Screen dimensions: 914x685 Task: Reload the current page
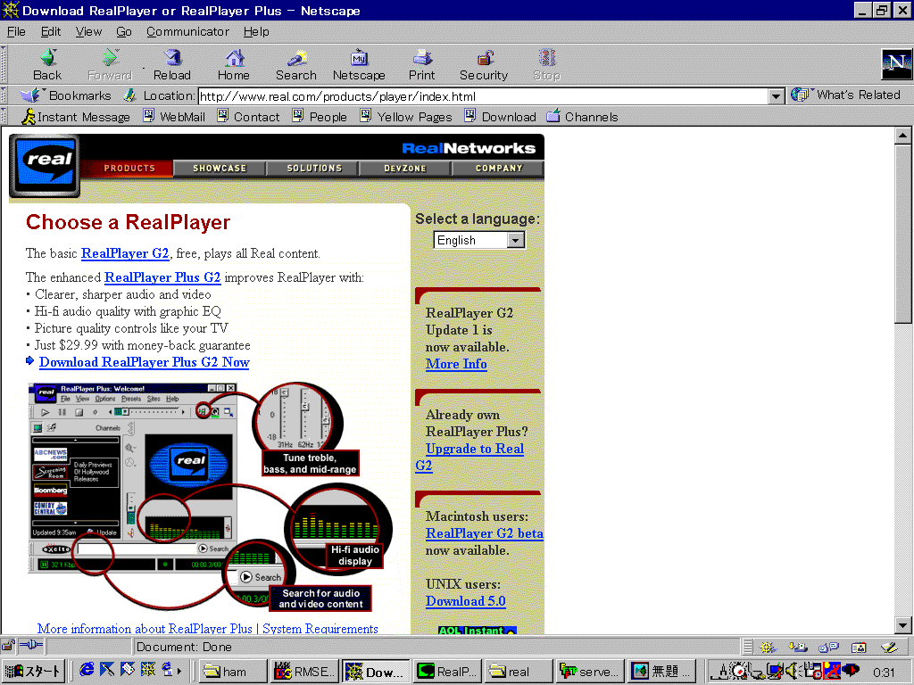point(172,64)
